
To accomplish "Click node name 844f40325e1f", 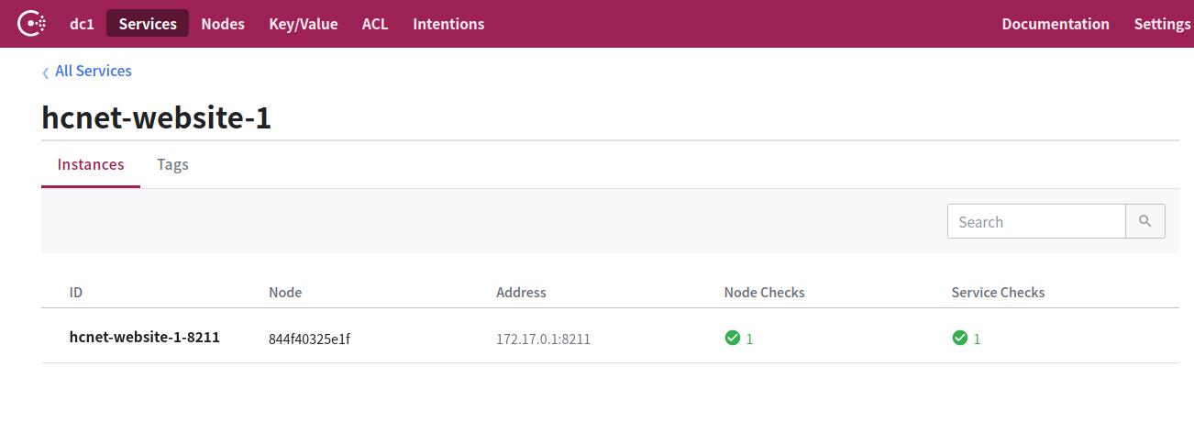I will click(309, 339).
